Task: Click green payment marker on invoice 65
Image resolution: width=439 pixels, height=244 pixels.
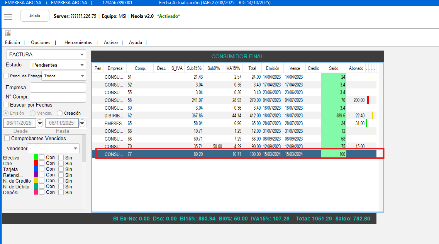Action: pos(366,123)
